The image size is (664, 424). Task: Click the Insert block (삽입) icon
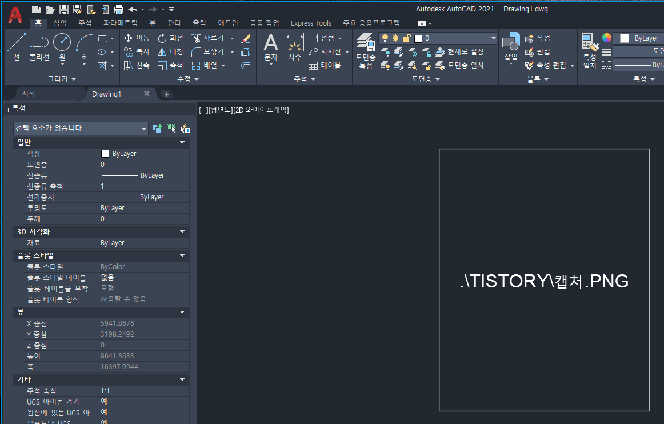pyautogui.click(x=511, y=47)
